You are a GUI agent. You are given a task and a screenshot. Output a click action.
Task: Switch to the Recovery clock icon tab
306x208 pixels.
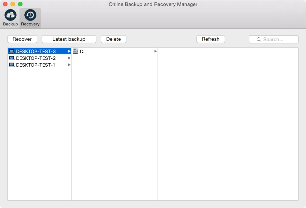[30, 18]
